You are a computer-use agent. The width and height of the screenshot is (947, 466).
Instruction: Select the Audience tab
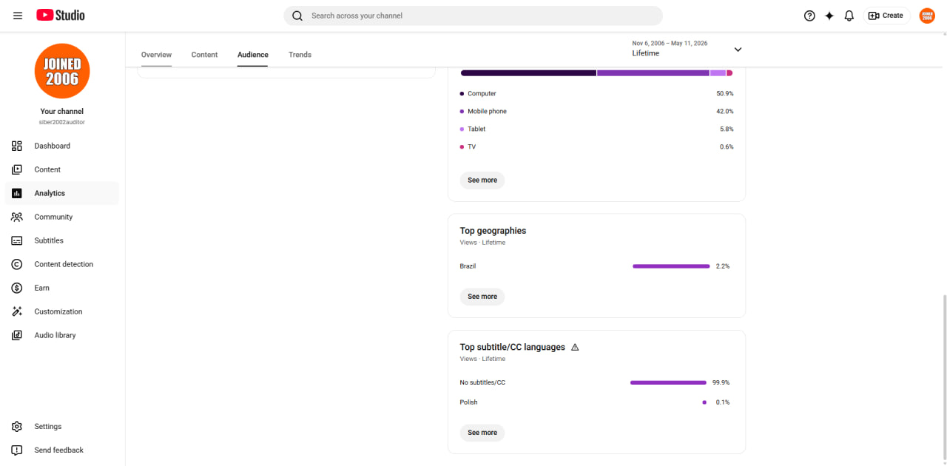pos(253,55)
